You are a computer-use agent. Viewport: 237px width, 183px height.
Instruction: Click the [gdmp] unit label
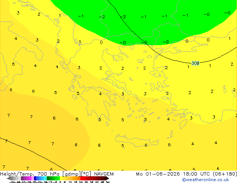tap(72, 174)
